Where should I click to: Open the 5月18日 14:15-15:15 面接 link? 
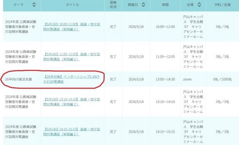[x=72, y=132]
